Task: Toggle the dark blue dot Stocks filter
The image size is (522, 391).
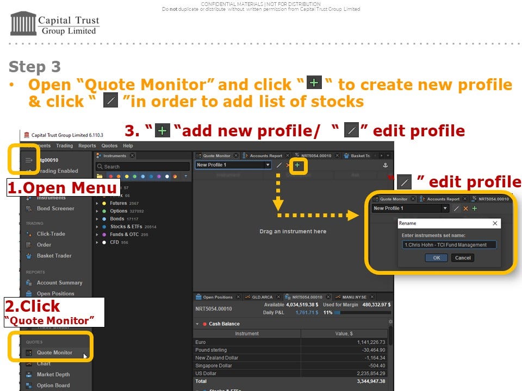Action: [151, 176]
